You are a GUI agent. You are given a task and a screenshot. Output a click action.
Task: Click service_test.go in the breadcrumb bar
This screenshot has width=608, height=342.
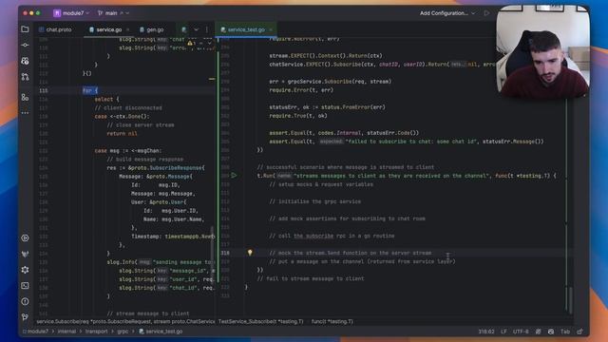[x=161, y=332]
